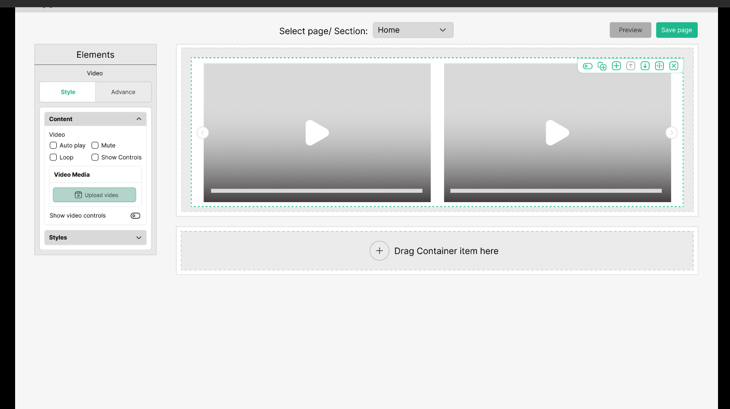Switch to the Style tab
Image resolution: width=730 pixels, height=409 pixels.
point(68,92)
